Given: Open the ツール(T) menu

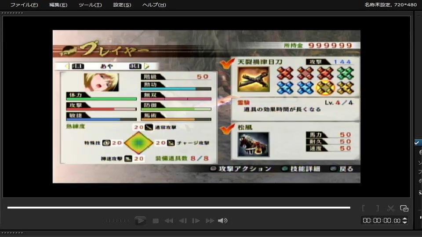Looking at the screenshot, I should 90,5.
